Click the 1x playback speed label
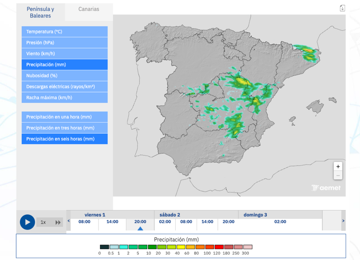The height and width of the screenshot is (260, 360). click(x=43, y=222)
